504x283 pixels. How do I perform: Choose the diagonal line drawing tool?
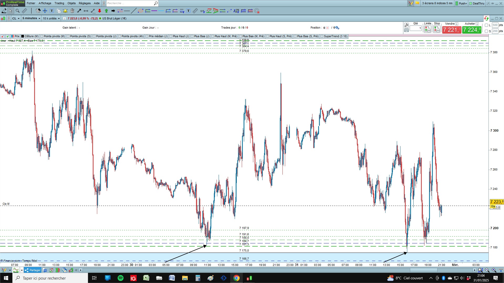pos(134,11)
